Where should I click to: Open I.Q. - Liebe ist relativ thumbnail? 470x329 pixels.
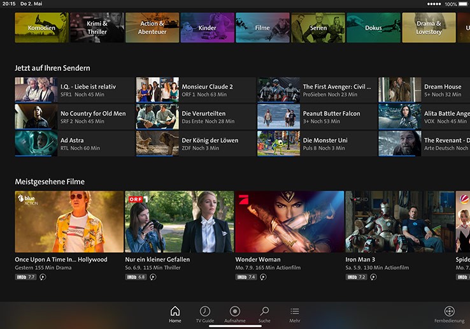(x=36, y=90)
